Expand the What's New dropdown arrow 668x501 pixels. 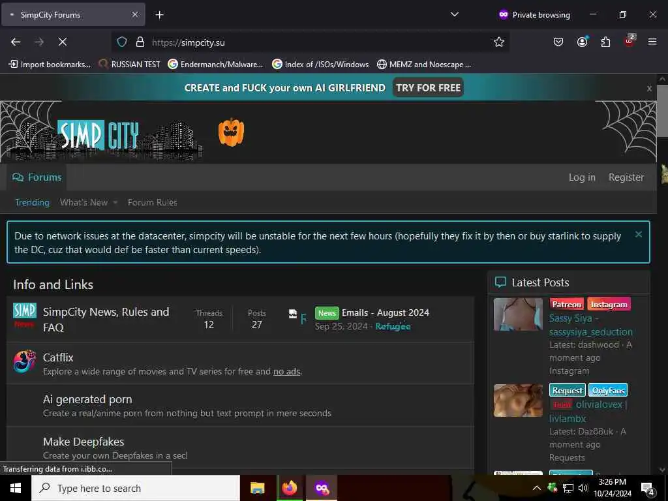click(x=115, y=203)
